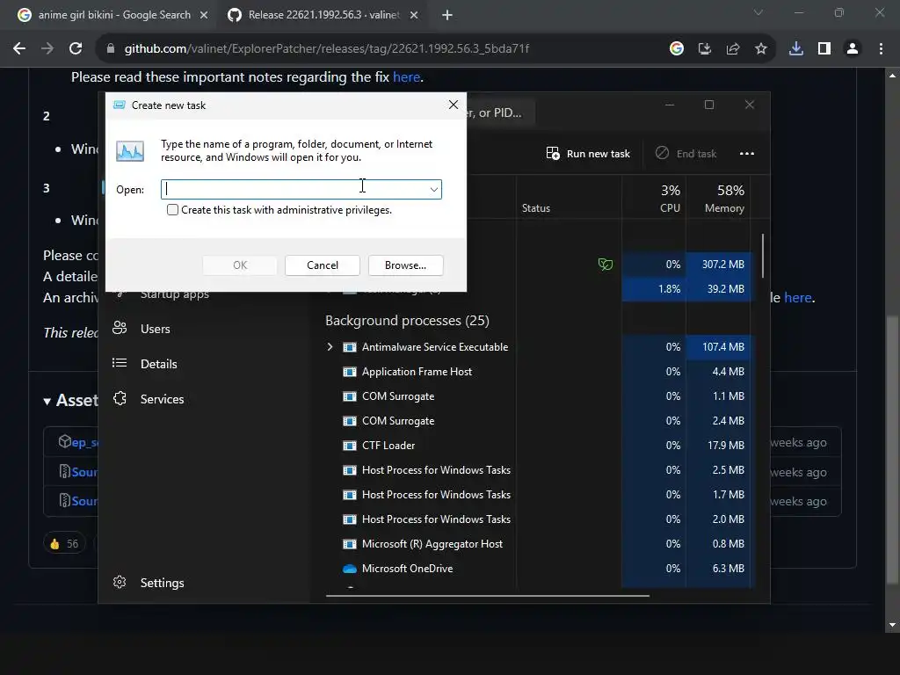Sort by CPU column header

pos(654,198)
